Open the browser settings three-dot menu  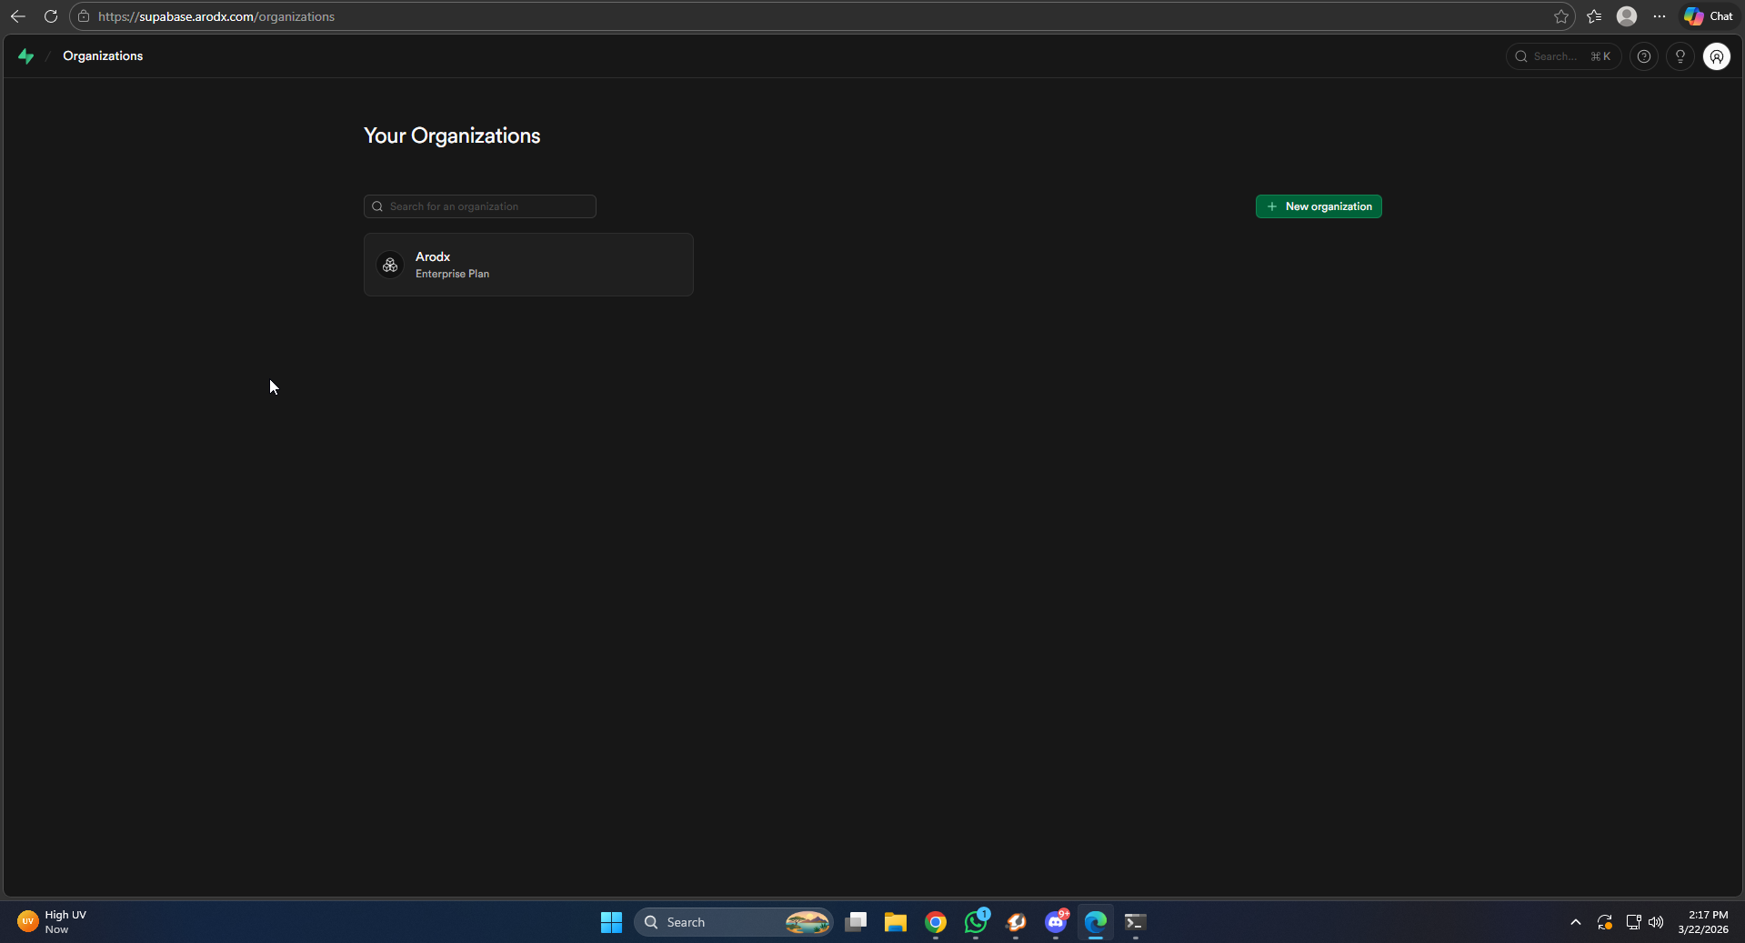[x=1660, y=16]
